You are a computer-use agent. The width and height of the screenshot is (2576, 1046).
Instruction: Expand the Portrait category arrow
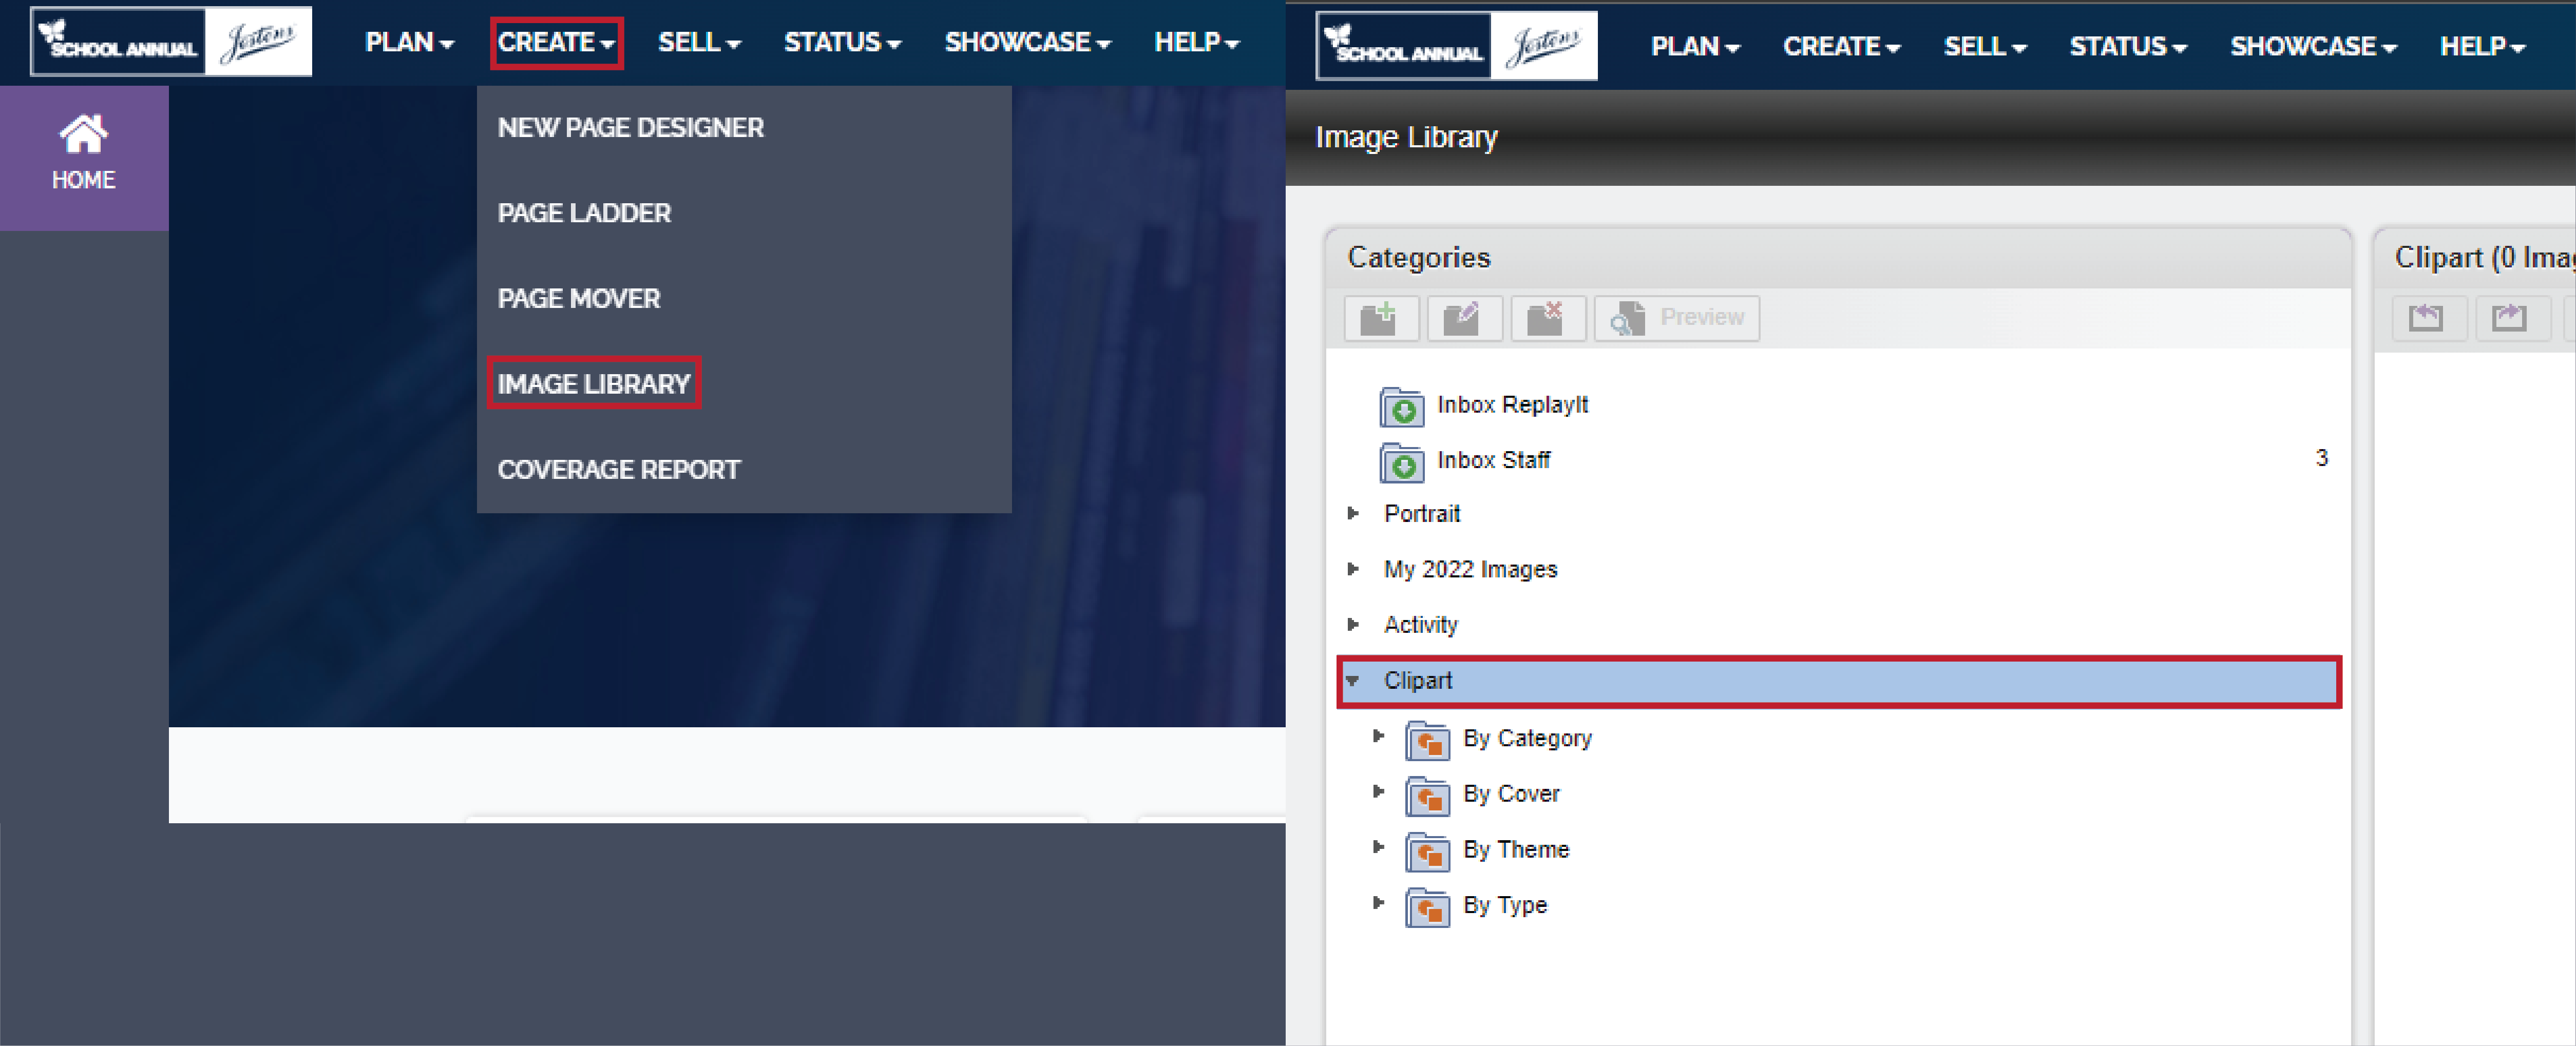[1352, 513]
